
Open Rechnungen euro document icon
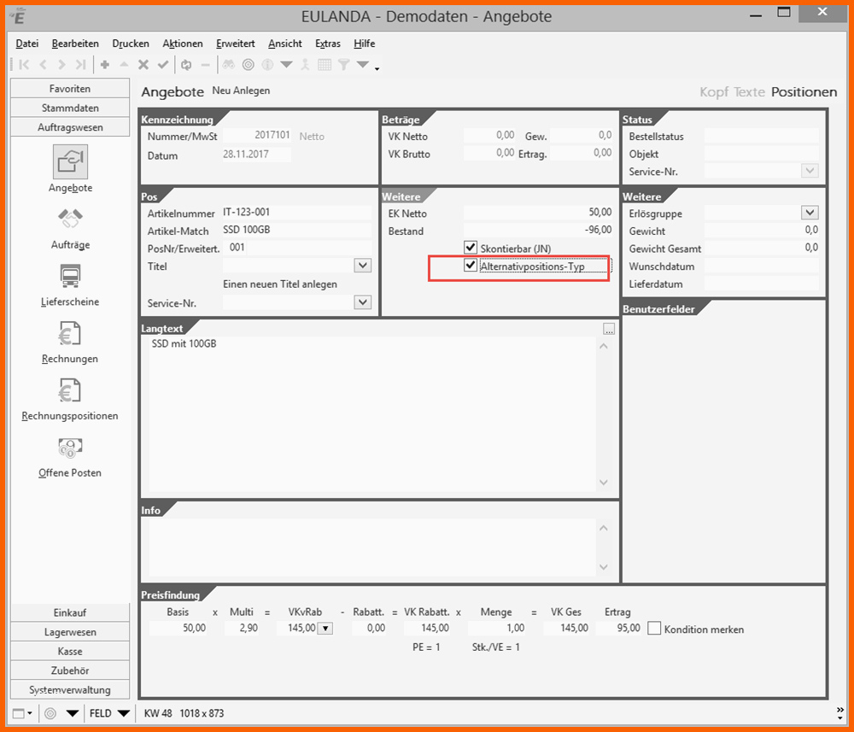70,333
